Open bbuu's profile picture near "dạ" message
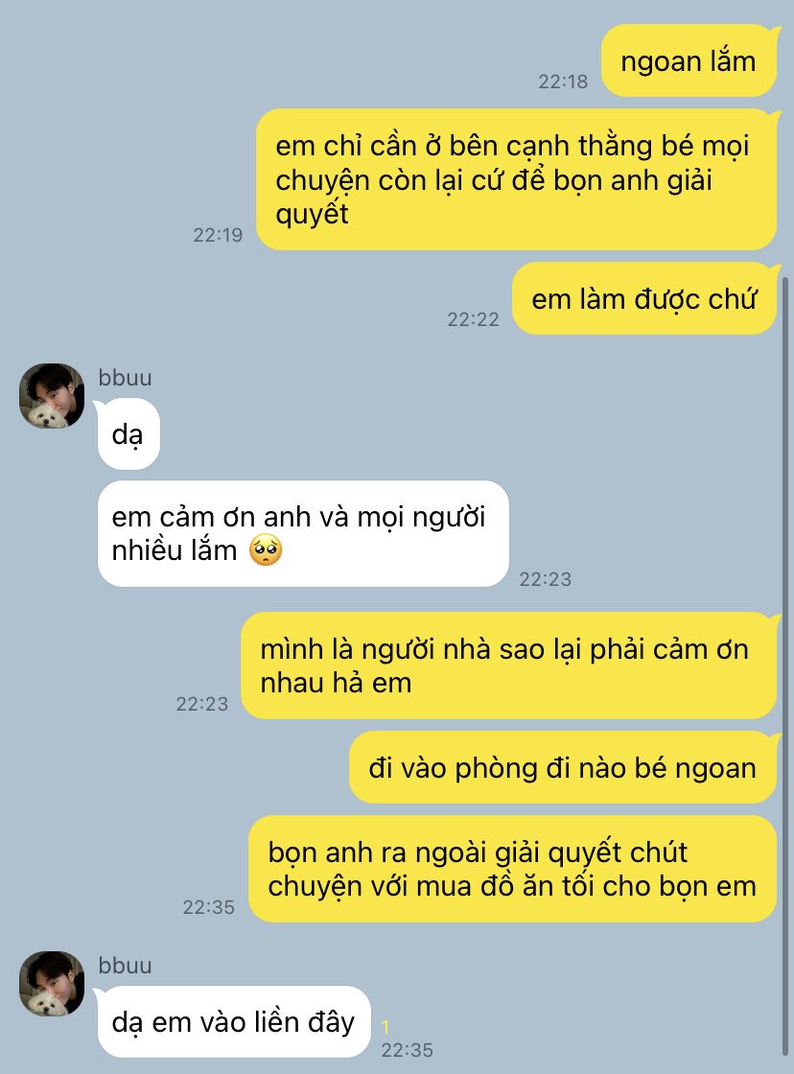The image size is (794, 1074). coord(52,396)
